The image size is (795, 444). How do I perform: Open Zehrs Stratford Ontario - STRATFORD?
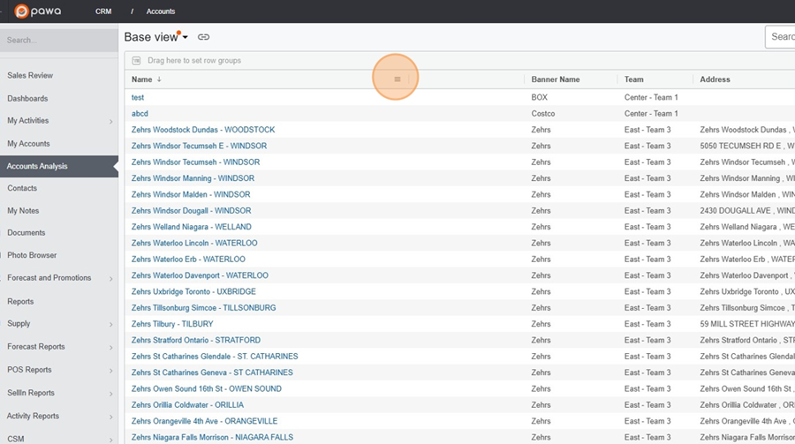[196, 340]
